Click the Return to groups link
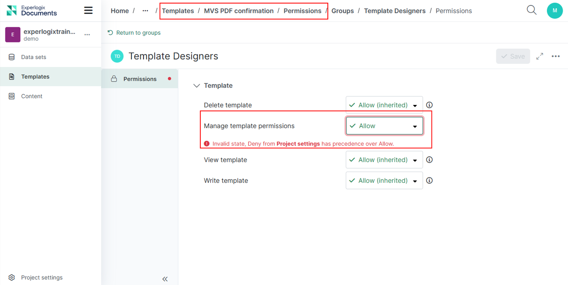 [x=134, y=33]
